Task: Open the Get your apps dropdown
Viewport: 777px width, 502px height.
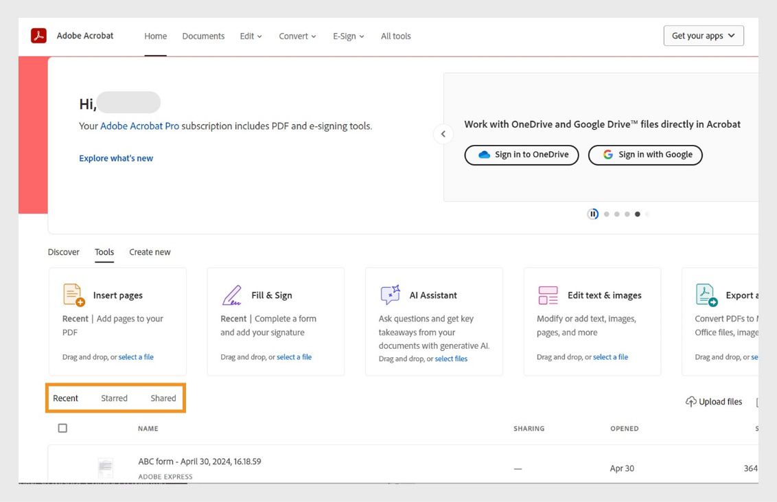Action: (703, 35)
